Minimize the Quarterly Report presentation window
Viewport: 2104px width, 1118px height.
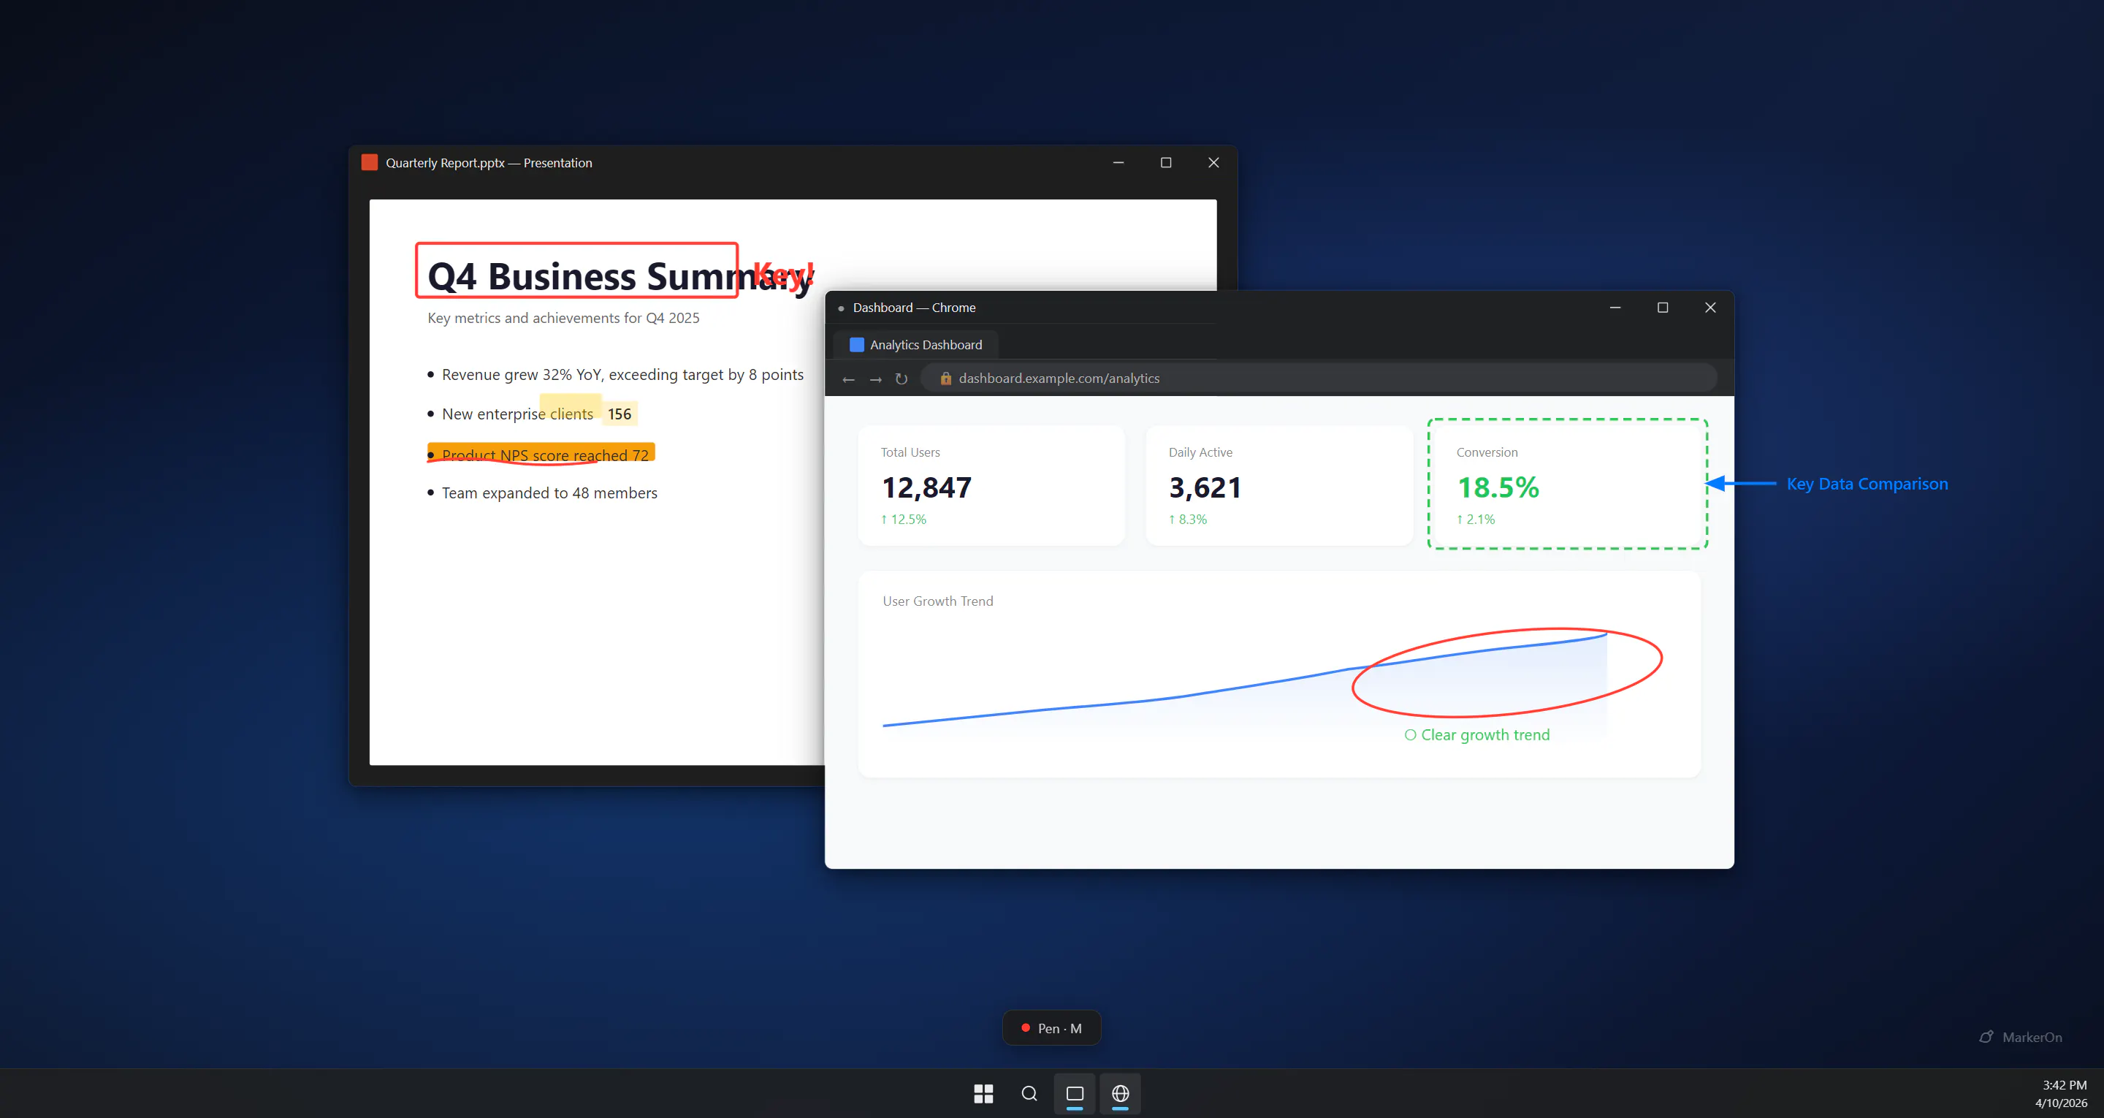coord(1118,163)
